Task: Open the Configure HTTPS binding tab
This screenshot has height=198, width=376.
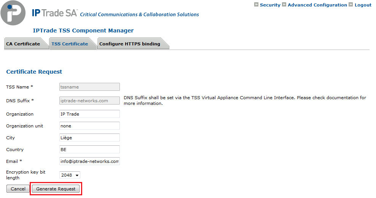Action: [132, 44]
